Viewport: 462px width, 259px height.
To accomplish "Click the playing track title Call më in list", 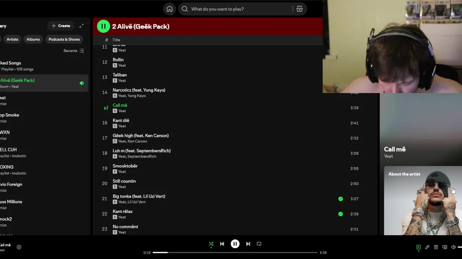I will (x=120, y=105).
